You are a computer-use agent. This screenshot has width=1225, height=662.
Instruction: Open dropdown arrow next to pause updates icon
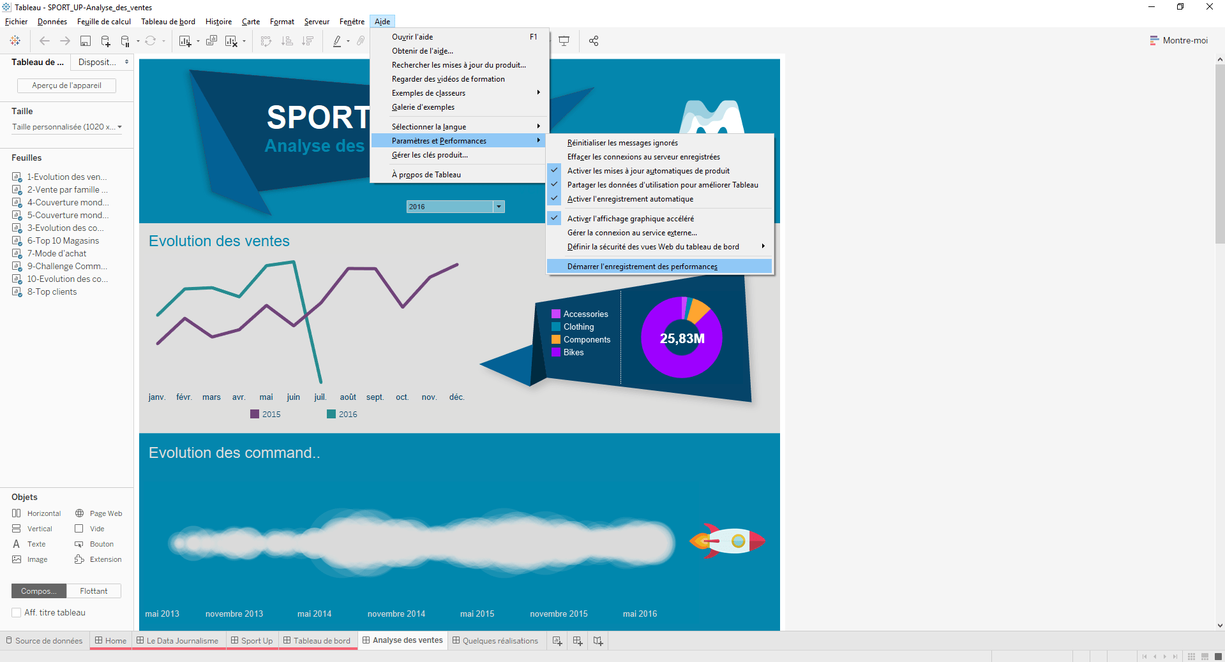pyautogui.click(x=138, y=41)
